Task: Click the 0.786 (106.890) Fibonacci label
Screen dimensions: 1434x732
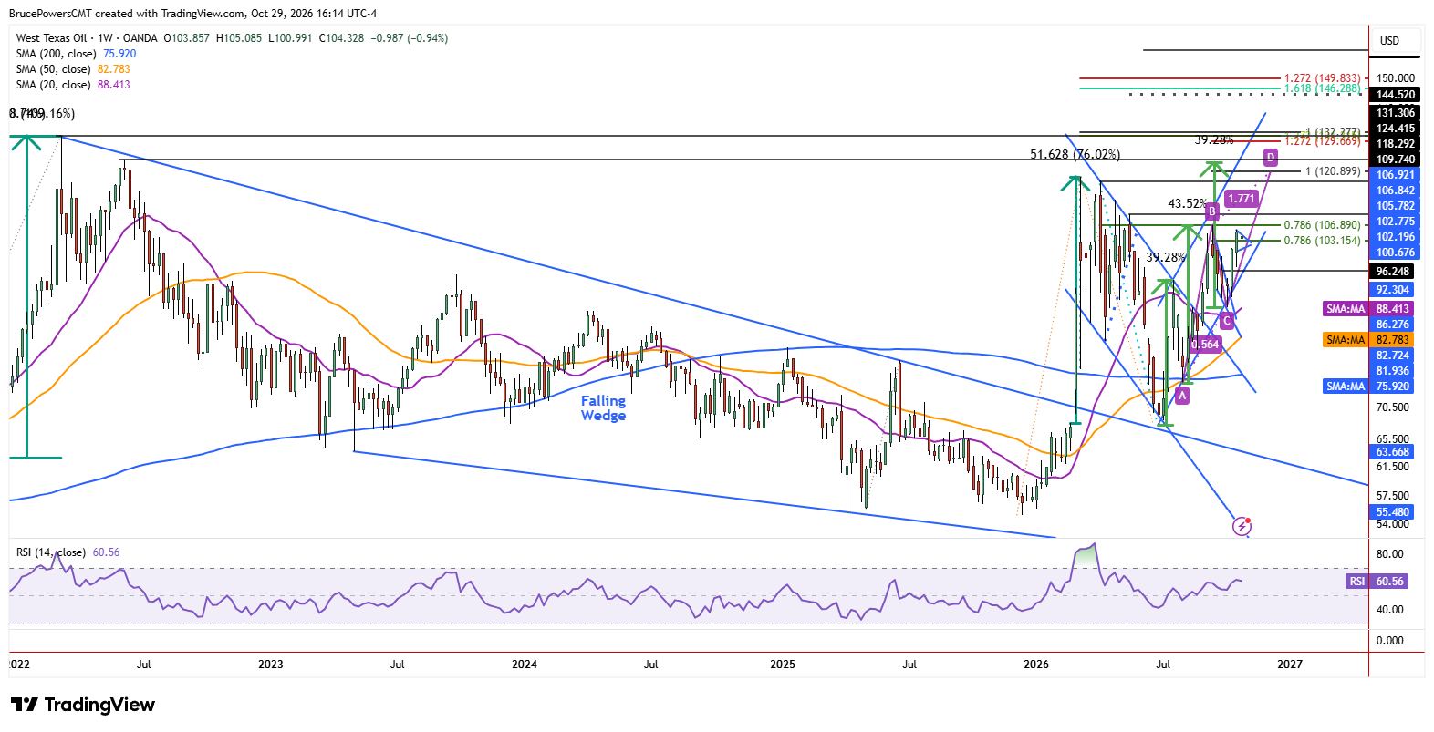Action: [x=1322, y=225]
